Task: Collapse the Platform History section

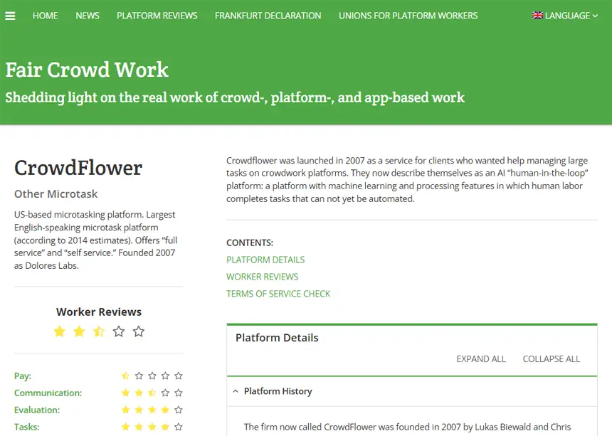Action: pyautogui.click(x=236, y=390)
